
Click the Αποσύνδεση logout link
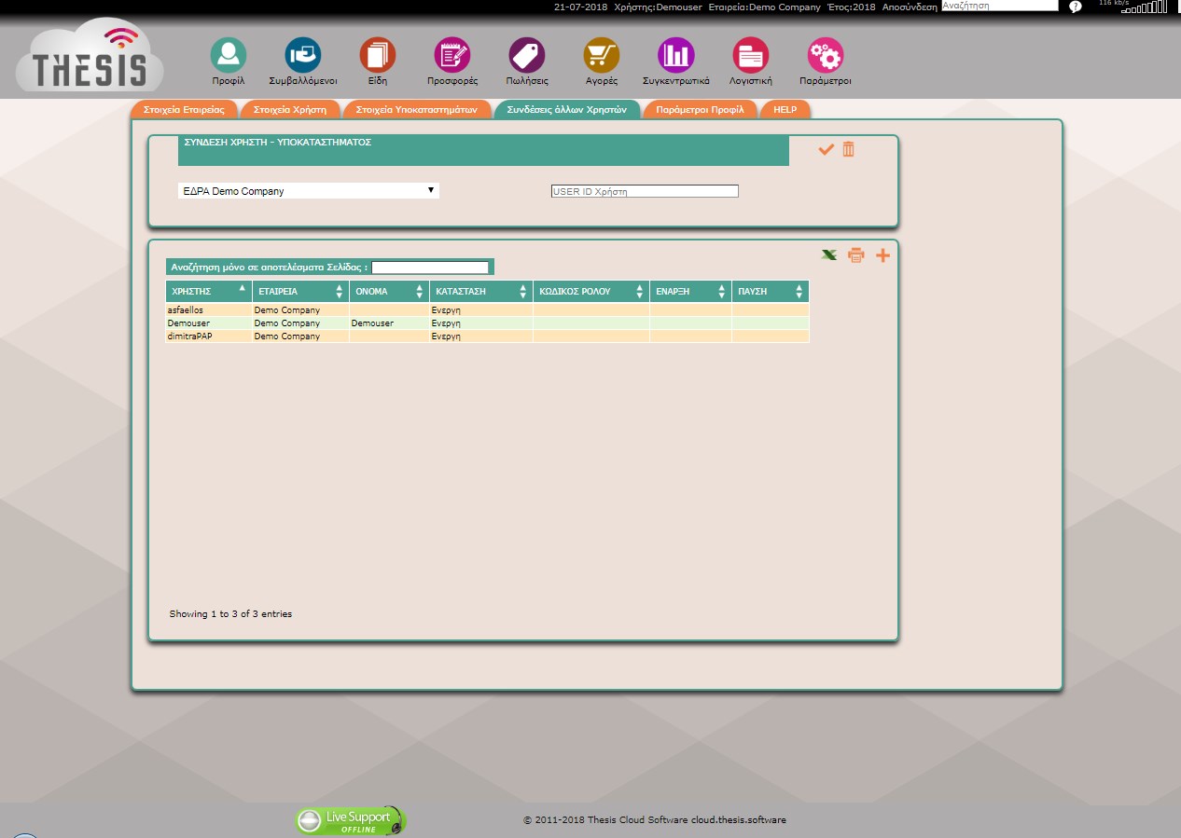click(x=909, y=7)
